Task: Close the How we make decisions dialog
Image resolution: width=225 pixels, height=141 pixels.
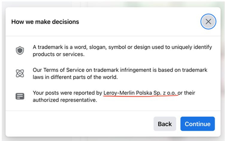Action: (x=208, y=22)
